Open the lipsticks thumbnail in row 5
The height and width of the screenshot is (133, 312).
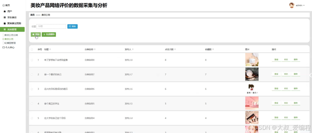[x=252, y=118]
